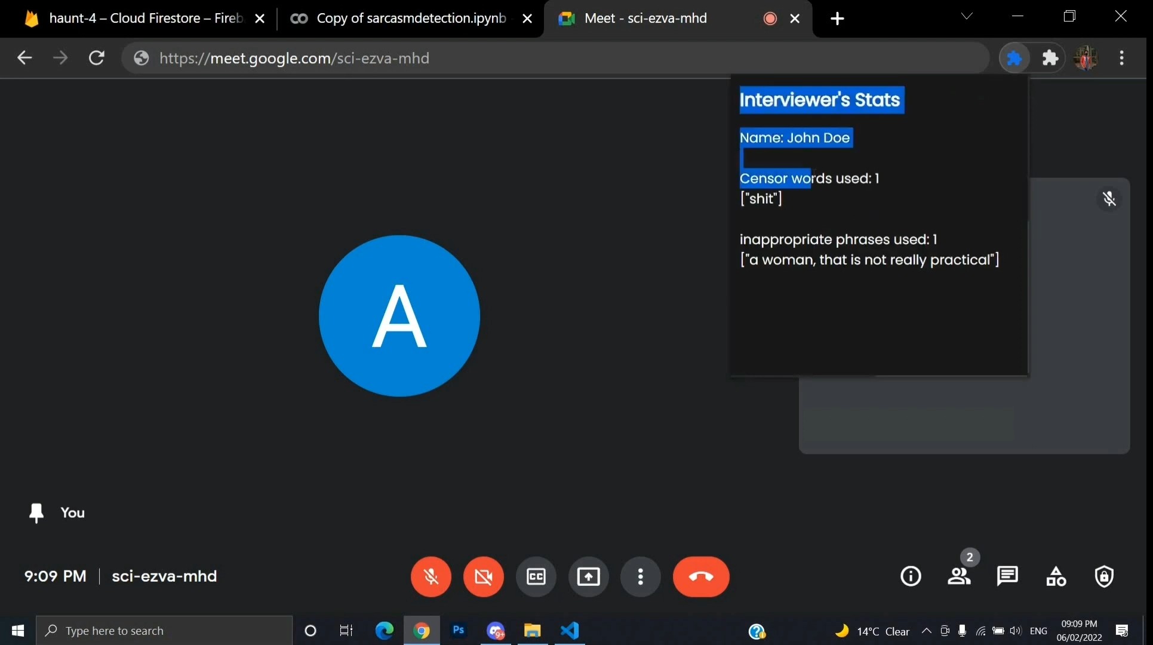Open Chrome three-dot menu
Screen dimensions: 1153x645
pos(1121,58)
